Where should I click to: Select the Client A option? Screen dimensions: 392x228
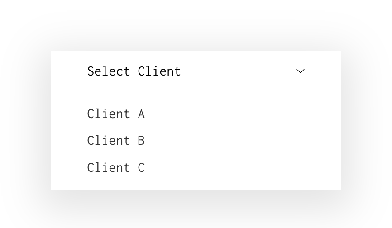tap(116, 114)
